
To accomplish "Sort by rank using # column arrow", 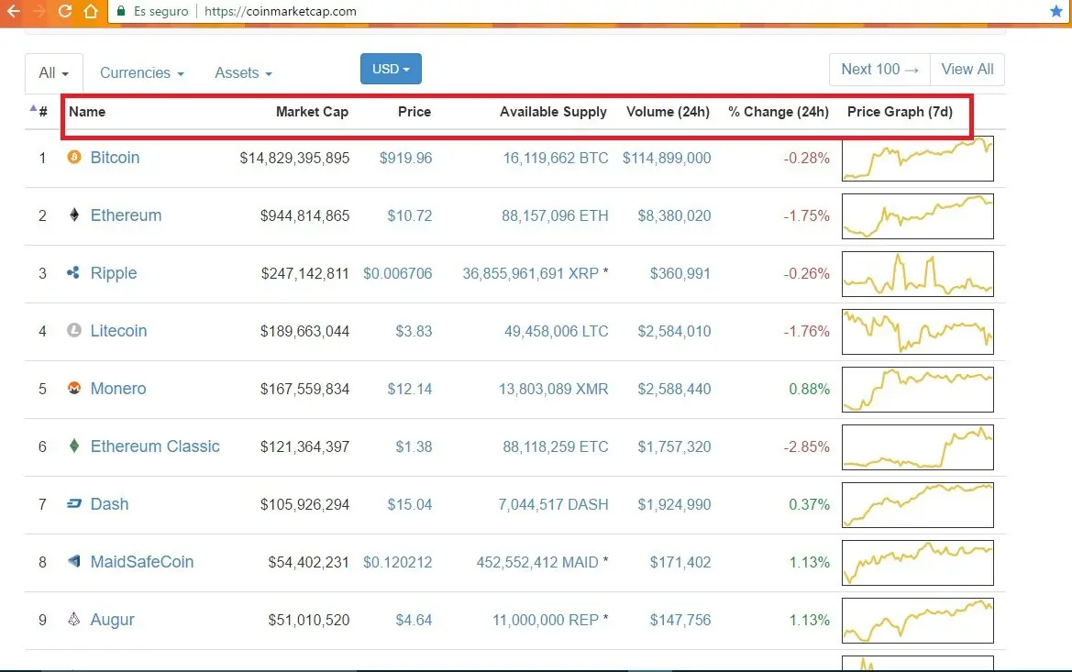I will (39, 111).
